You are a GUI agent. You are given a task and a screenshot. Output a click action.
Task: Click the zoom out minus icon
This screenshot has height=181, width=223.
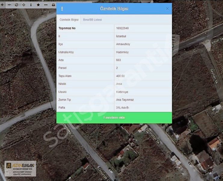(10, 5)
